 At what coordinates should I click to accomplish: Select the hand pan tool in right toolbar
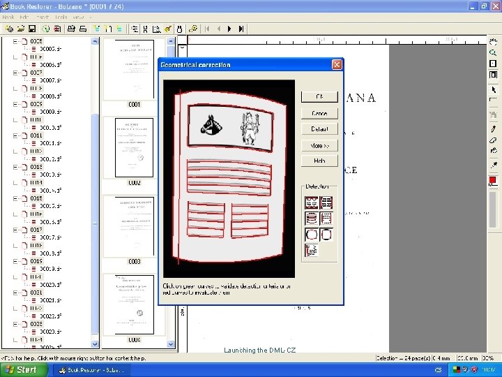coord(493,41)
